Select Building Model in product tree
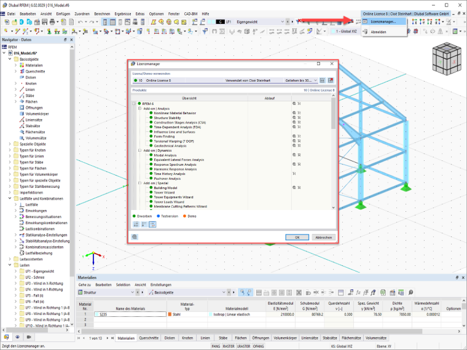 pyautogui.click(x=165, y=188)
